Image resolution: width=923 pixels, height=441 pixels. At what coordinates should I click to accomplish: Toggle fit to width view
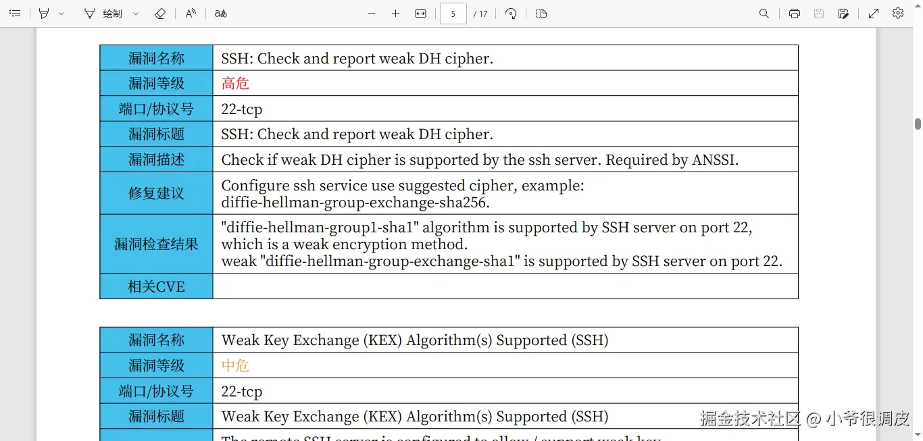(420, 14)
